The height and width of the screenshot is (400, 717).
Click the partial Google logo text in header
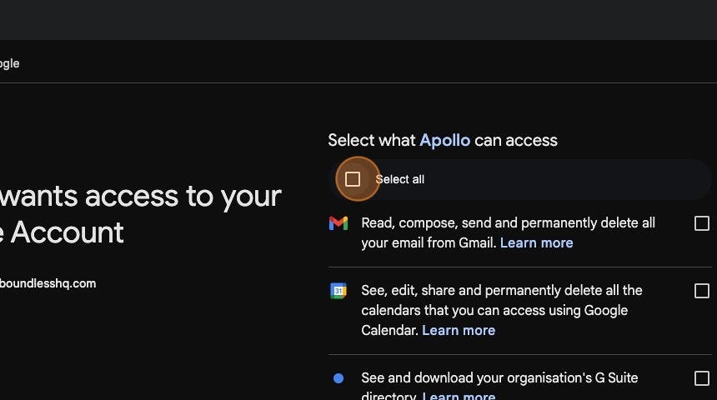pos(10,63)
